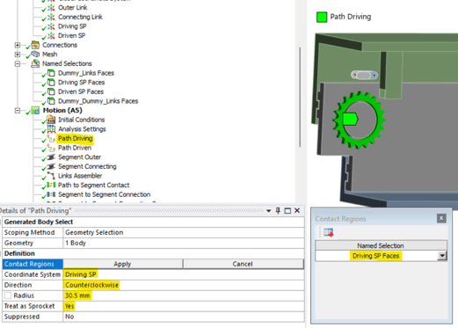Click the Motion (A5) analysis icon
This screenshot has width=458, height=328.
pos(35,111)
